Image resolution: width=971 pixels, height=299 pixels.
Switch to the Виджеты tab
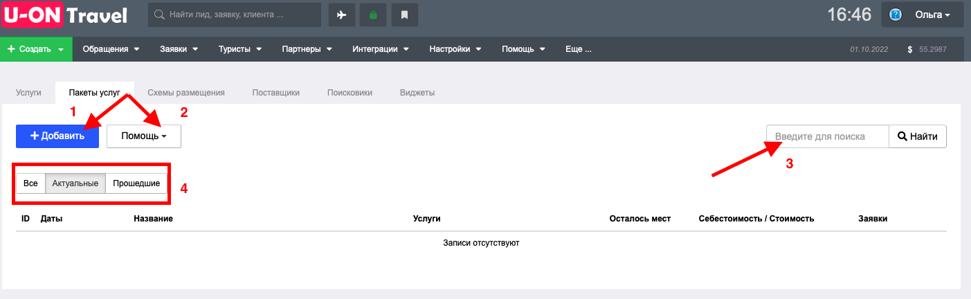coord(417,92)
